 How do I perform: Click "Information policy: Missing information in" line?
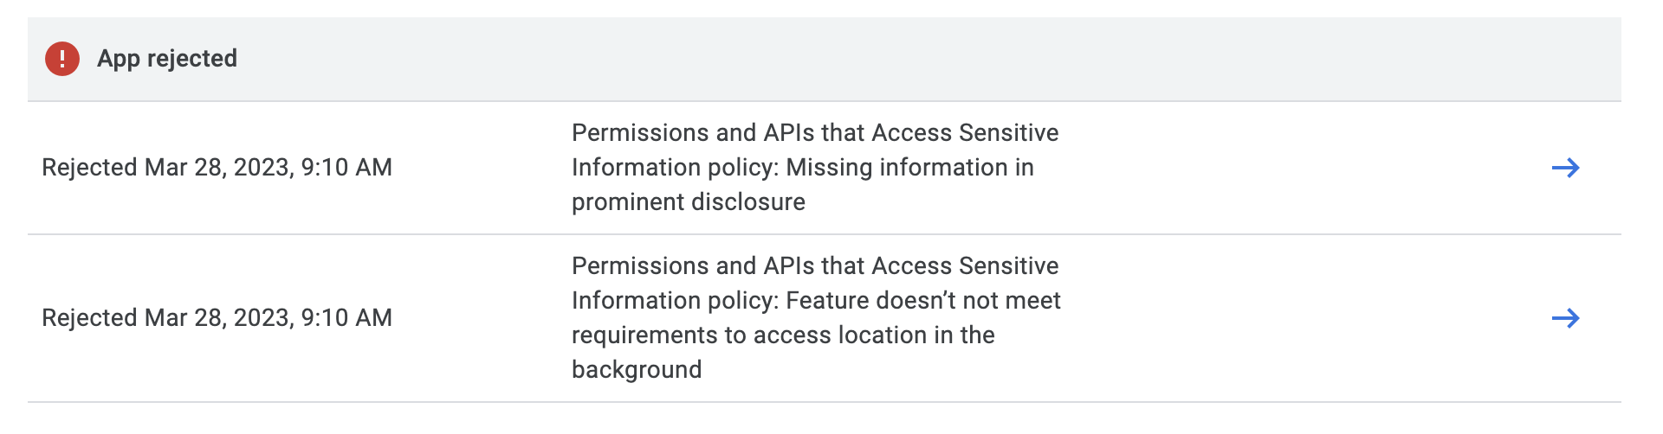tap(802, 168)
